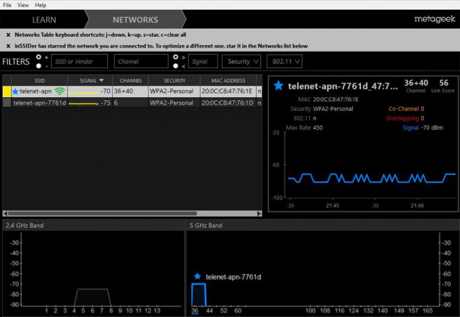Click the SIGNAL column sort arrow
460x317 pixels.
pos(101,80)
